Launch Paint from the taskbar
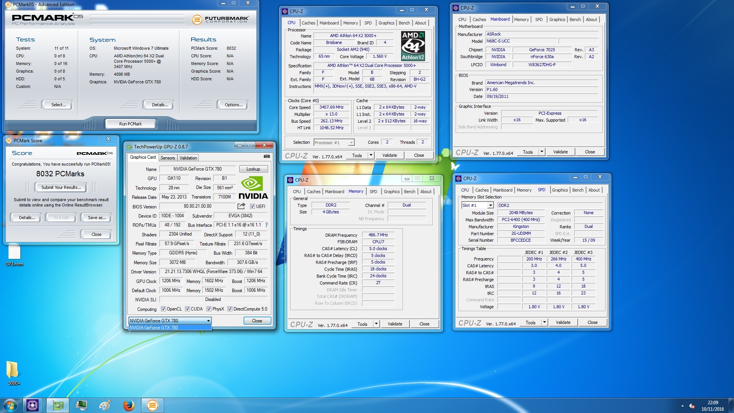The image size is (734, 413). (105, 405)
